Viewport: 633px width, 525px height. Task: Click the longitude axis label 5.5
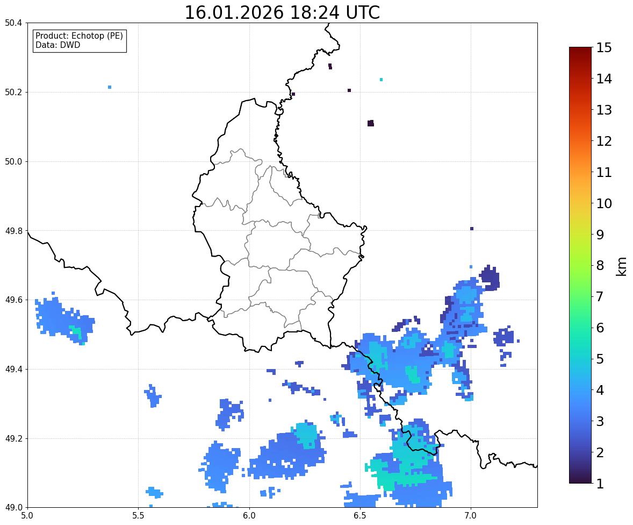[x=138, y=516]
